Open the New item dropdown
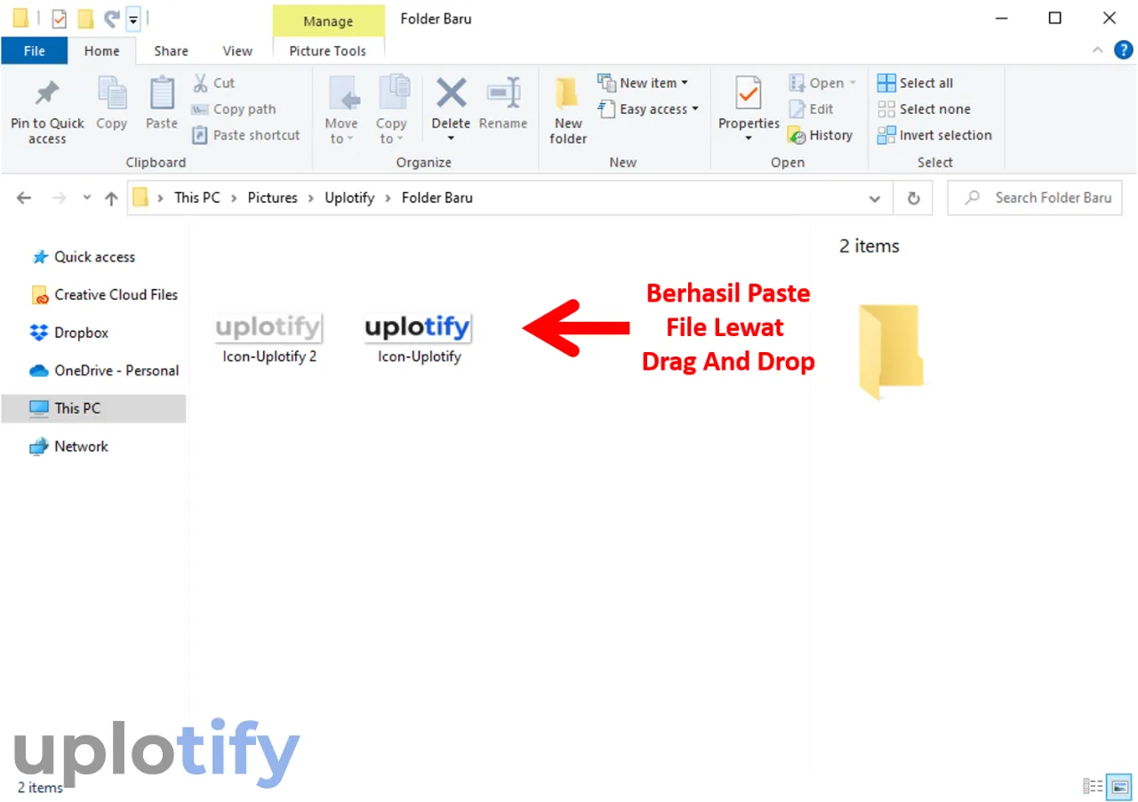The height and width of the screenshot is (802, 1138). coord(644,83)
